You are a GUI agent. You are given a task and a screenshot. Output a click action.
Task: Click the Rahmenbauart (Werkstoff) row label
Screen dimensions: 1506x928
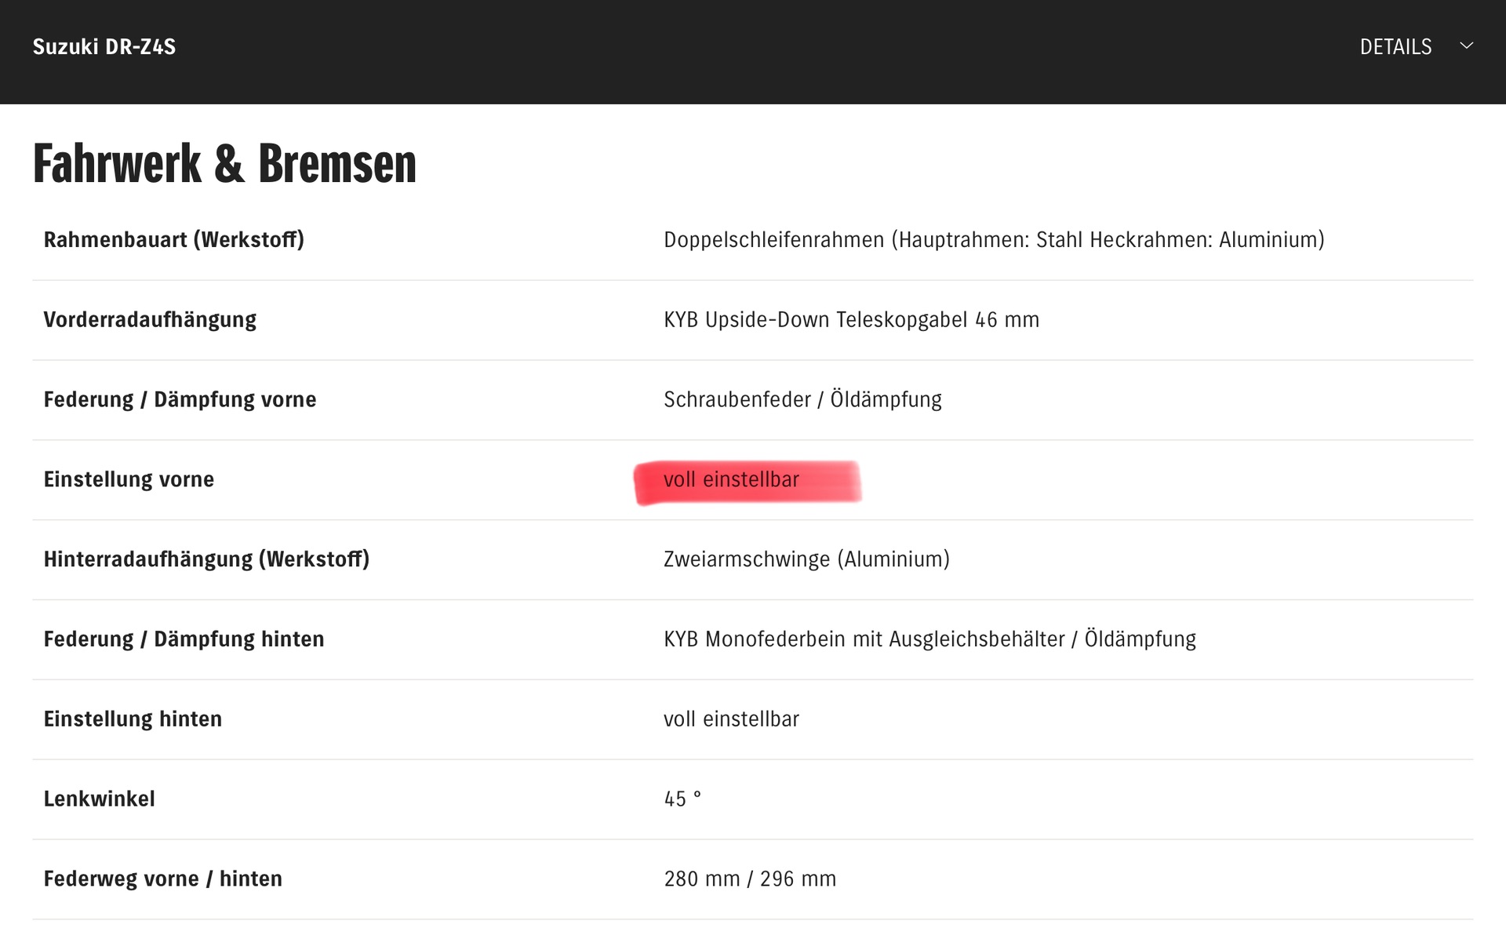(173, 240)
